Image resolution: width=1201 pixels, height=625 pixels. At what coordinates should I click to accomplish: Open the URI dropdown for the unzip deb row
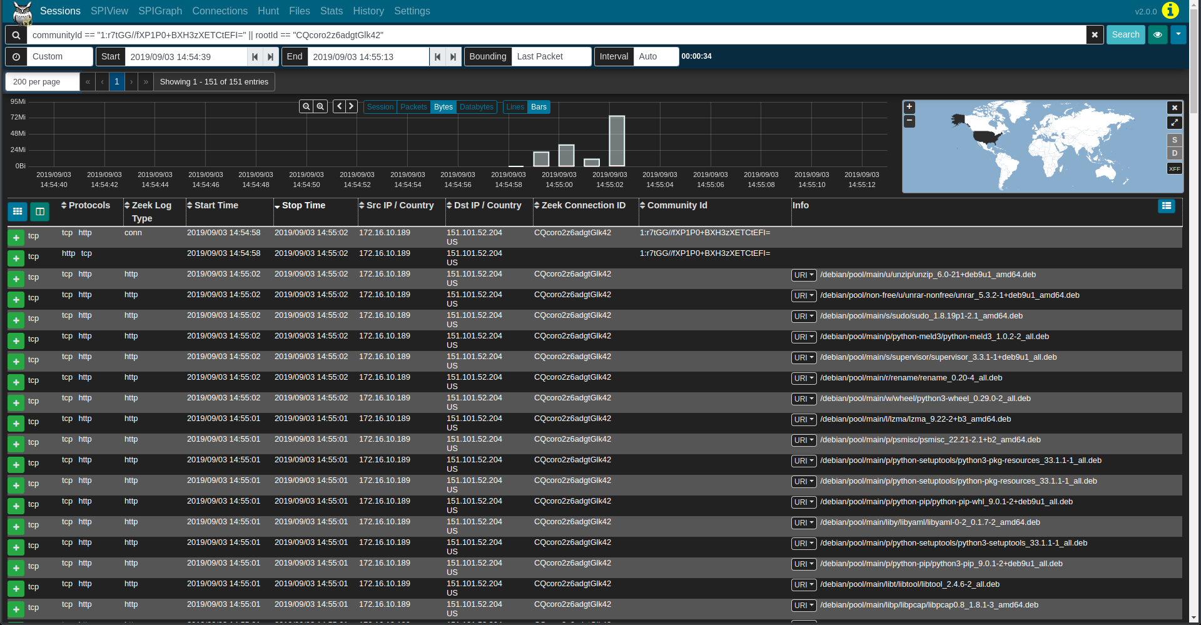[804, 275]
